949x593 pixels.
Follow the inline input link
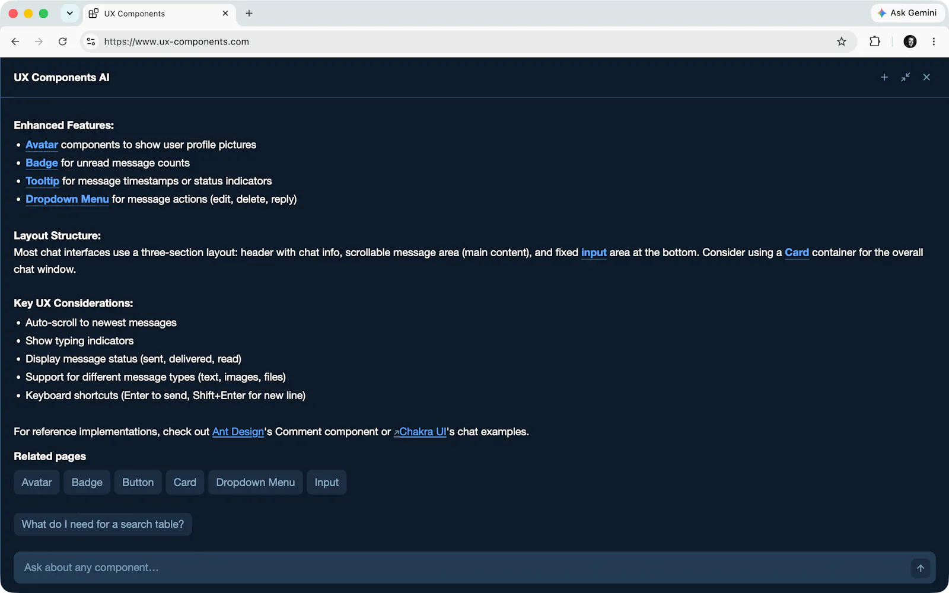click(x=594, y=253)
